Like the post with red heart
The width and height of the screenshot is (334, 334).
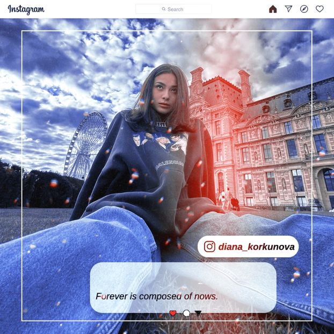click(x=172, y=313)
